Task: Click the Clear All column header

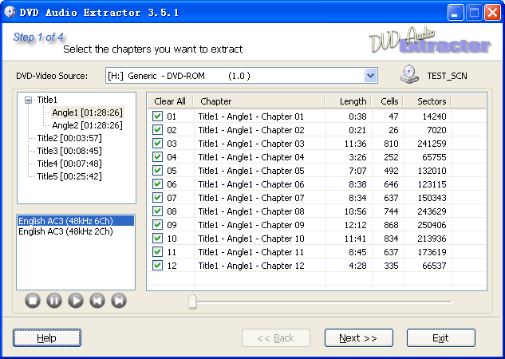Action: pyautogui.click(x=170, y=101)
